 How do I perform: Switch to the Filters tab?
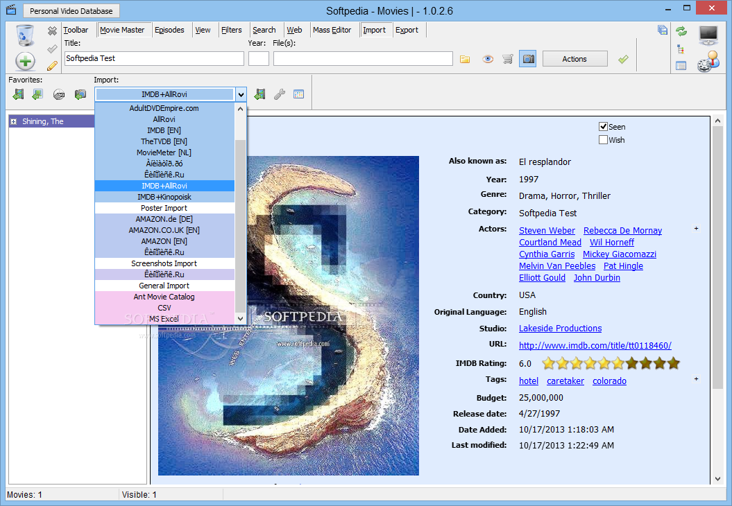click(232, 30)
